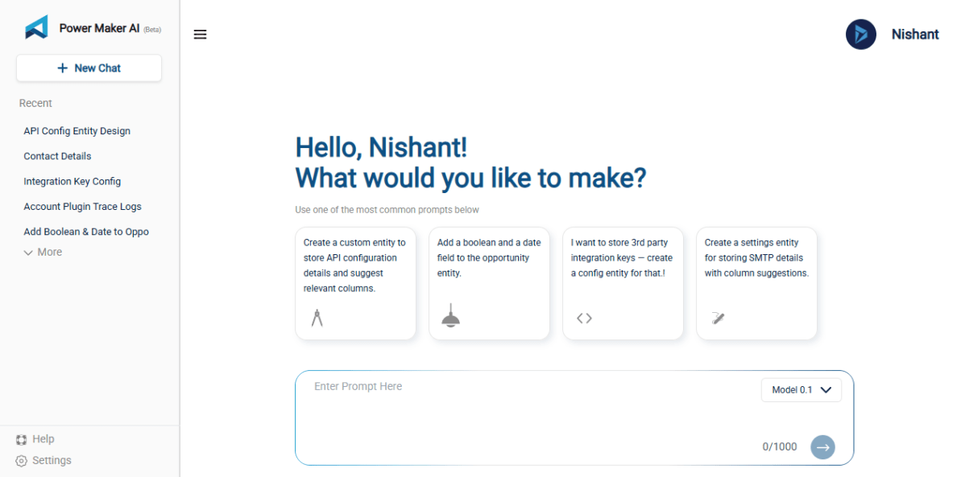Select the compass icon on the custom entity card

pos(317,316)
